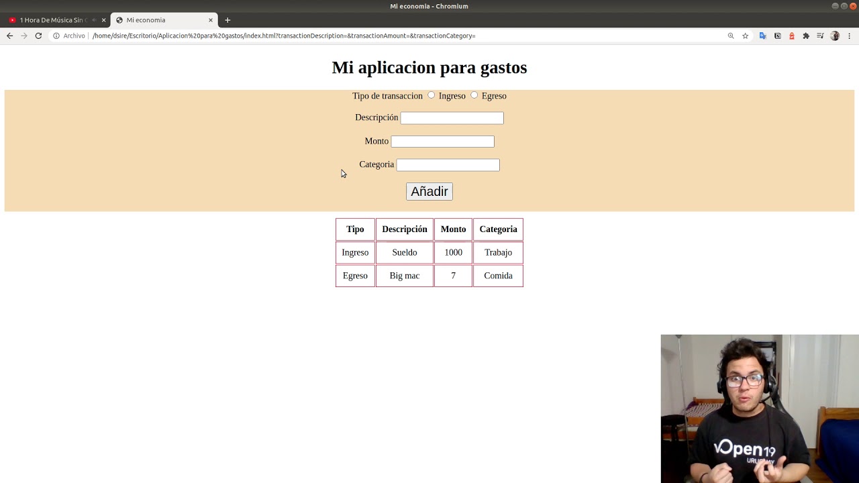Open the Chromium three-dot menu
This screenshot has height=483, width=859.
849,36
